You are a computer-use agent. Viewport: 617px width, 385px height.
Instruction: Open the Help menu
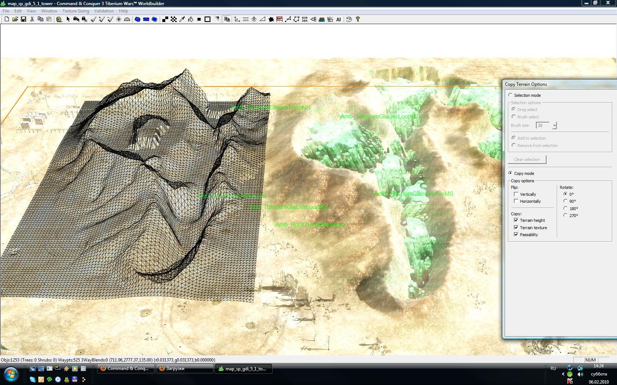click(x=123, y=11)
